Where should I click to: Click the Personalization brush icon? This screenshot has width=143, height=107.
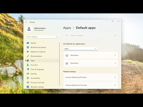tap(28, 56)
